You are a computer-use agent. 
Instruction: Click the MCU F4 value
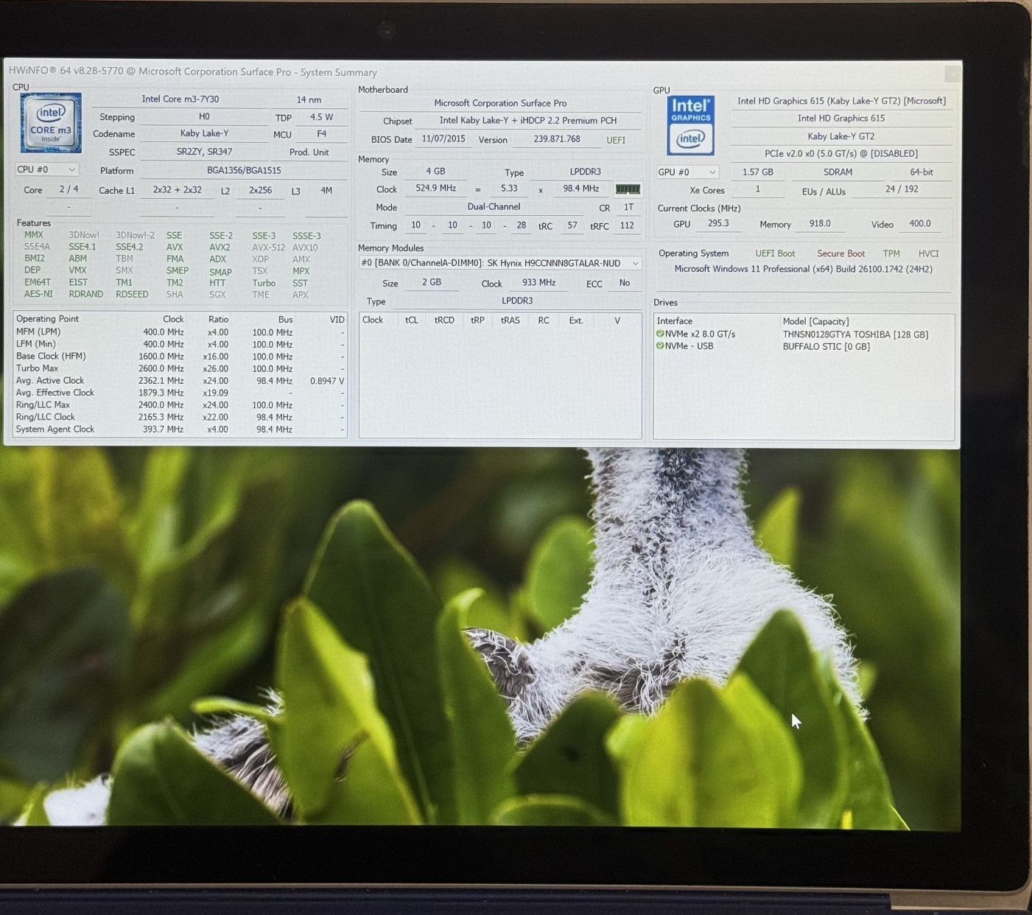[321, 134]
